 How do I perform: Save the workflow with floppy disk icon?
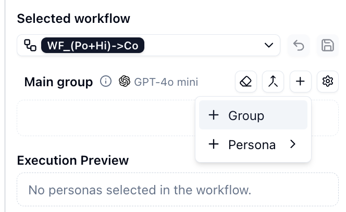click(x=328, y=46)
